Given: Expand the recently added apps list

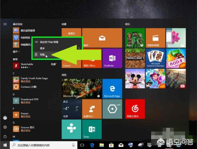Looking at the screenshot, I should 16,52.
